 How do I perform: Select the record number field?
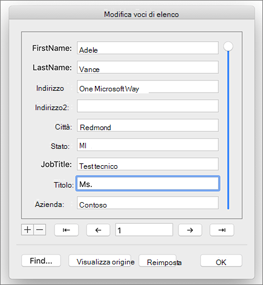click(x=144, y=230)
